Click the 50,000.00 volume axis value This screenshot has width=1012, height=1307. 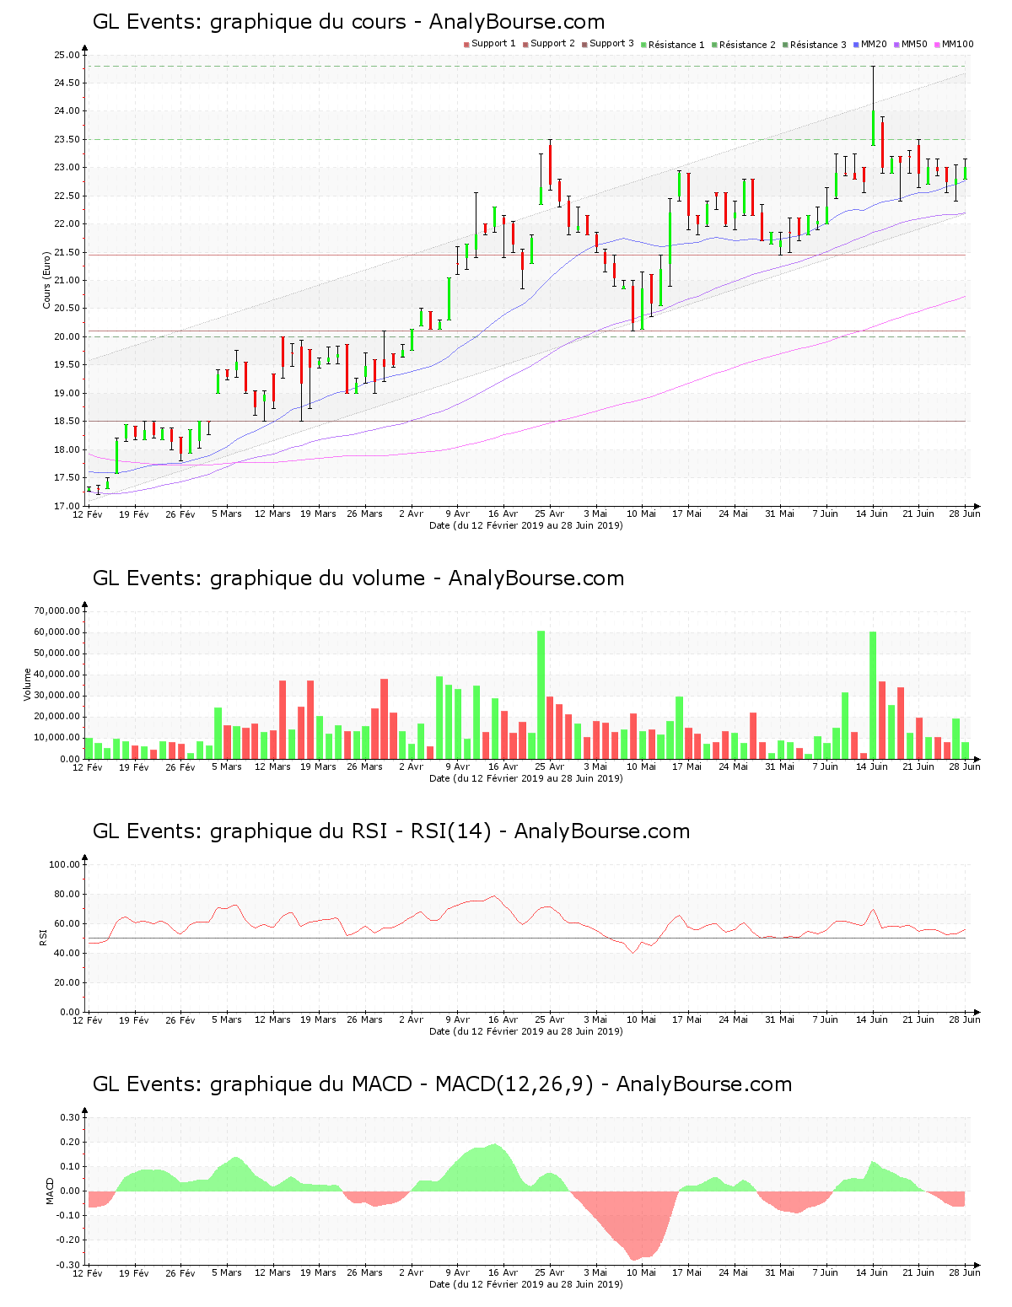(x=57, y=653)
